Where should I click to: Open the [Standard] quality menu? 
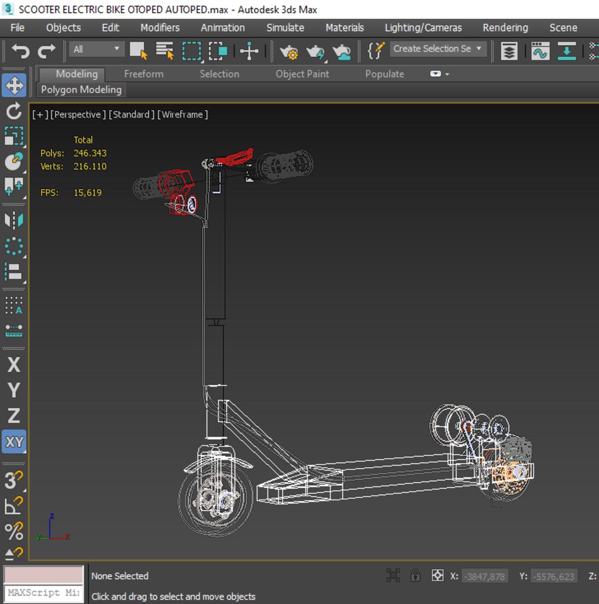coord(131,115)
